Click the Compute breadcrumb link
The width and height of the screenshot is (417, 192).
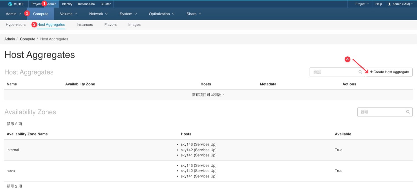click(28, 39)
